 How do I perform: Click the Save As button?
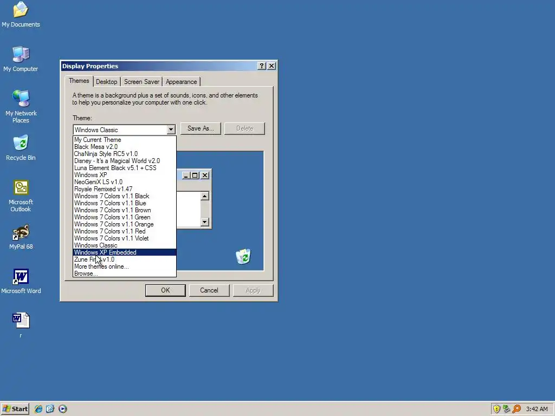201,128
